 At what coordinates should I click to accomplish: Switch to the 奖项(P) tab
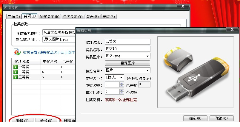click(x=30, y=16)
